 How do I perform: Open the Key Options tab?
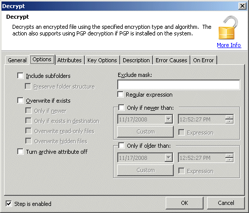coord(102,60)
